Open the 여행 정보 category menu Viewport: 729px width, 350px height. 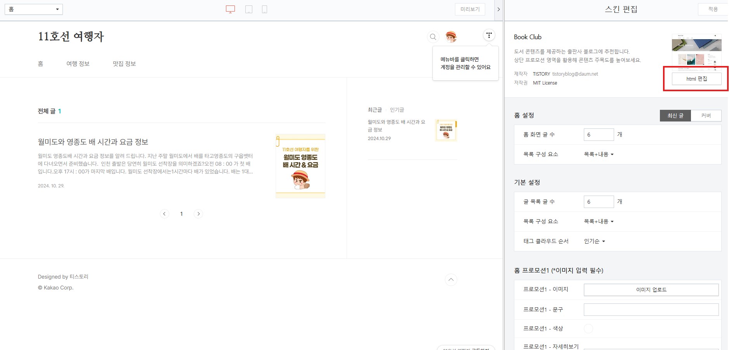click(78, 64)
